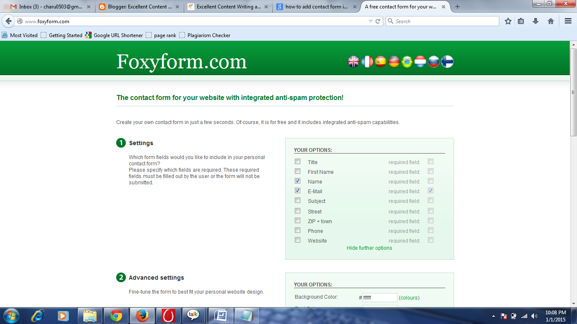This screenshot has height=324, width=577.
Task: Click the Background Color hex input field
Action: (x=380, y=297)
